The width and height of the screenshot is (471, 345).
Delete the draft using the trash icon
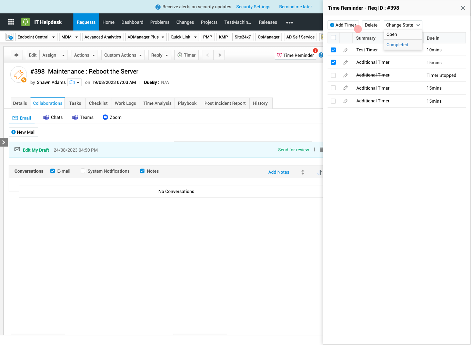[321, 150]
